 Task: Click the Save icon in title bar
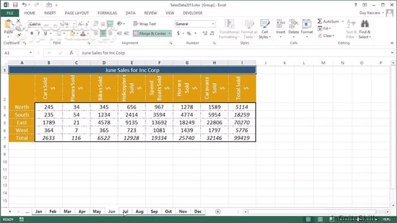click(x=15, y=5)
